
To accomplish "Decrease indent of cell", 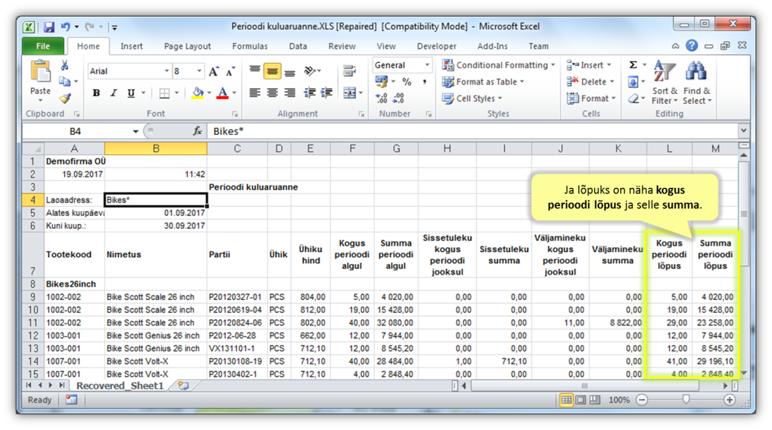I will pyautogui.click(x=310, y=92).
